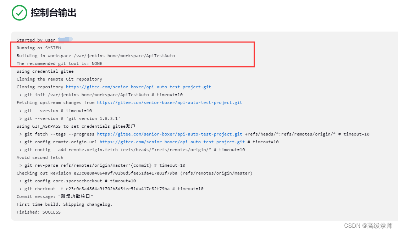
Task: Click 'Cloning the remote Git repository' line
Action: pos(59,79)
